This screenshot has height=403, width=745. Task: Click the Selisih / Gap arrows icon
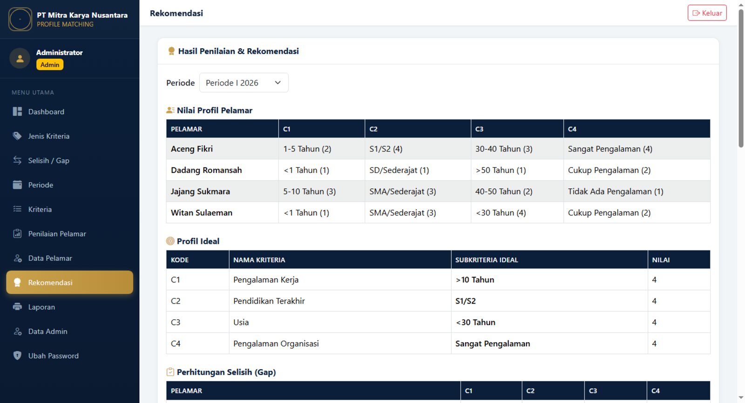[17, 160]
